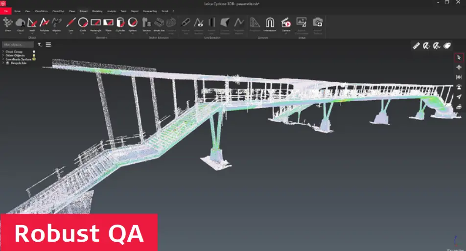Click the tag label icon in viewport
The height and width of the screenshot is (251, 466).
point(447,46)
